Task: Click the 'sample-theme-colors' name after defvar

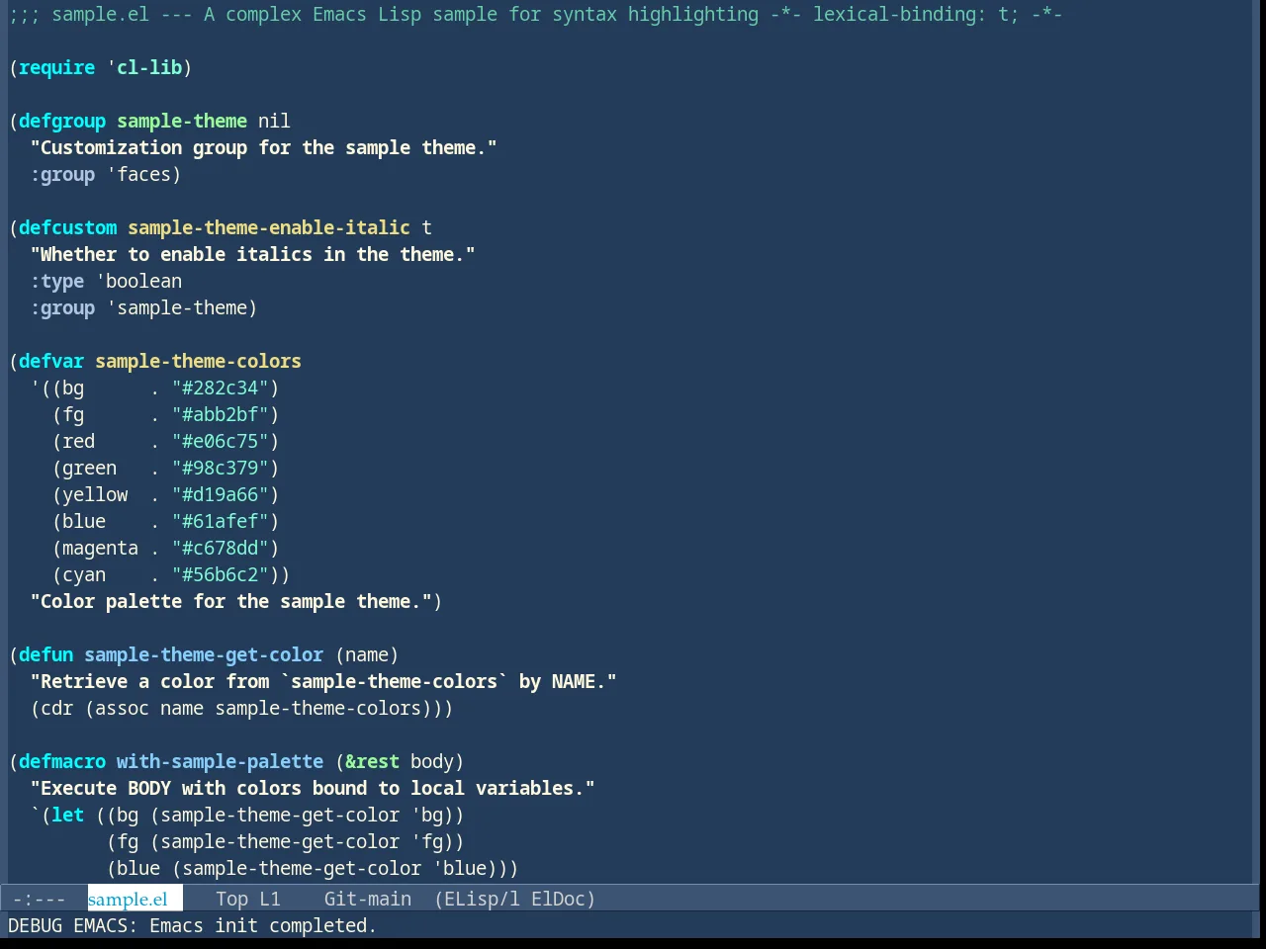Action: [x=198, y=361]
